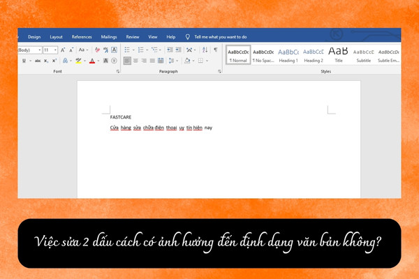Click the word 'thoại' in the document
The image size is (419, 279).
(x=171, y=128)
